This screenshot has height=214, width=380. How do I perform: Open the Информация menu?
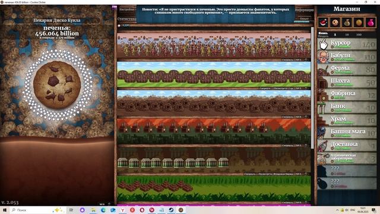[x=304, y=10]
